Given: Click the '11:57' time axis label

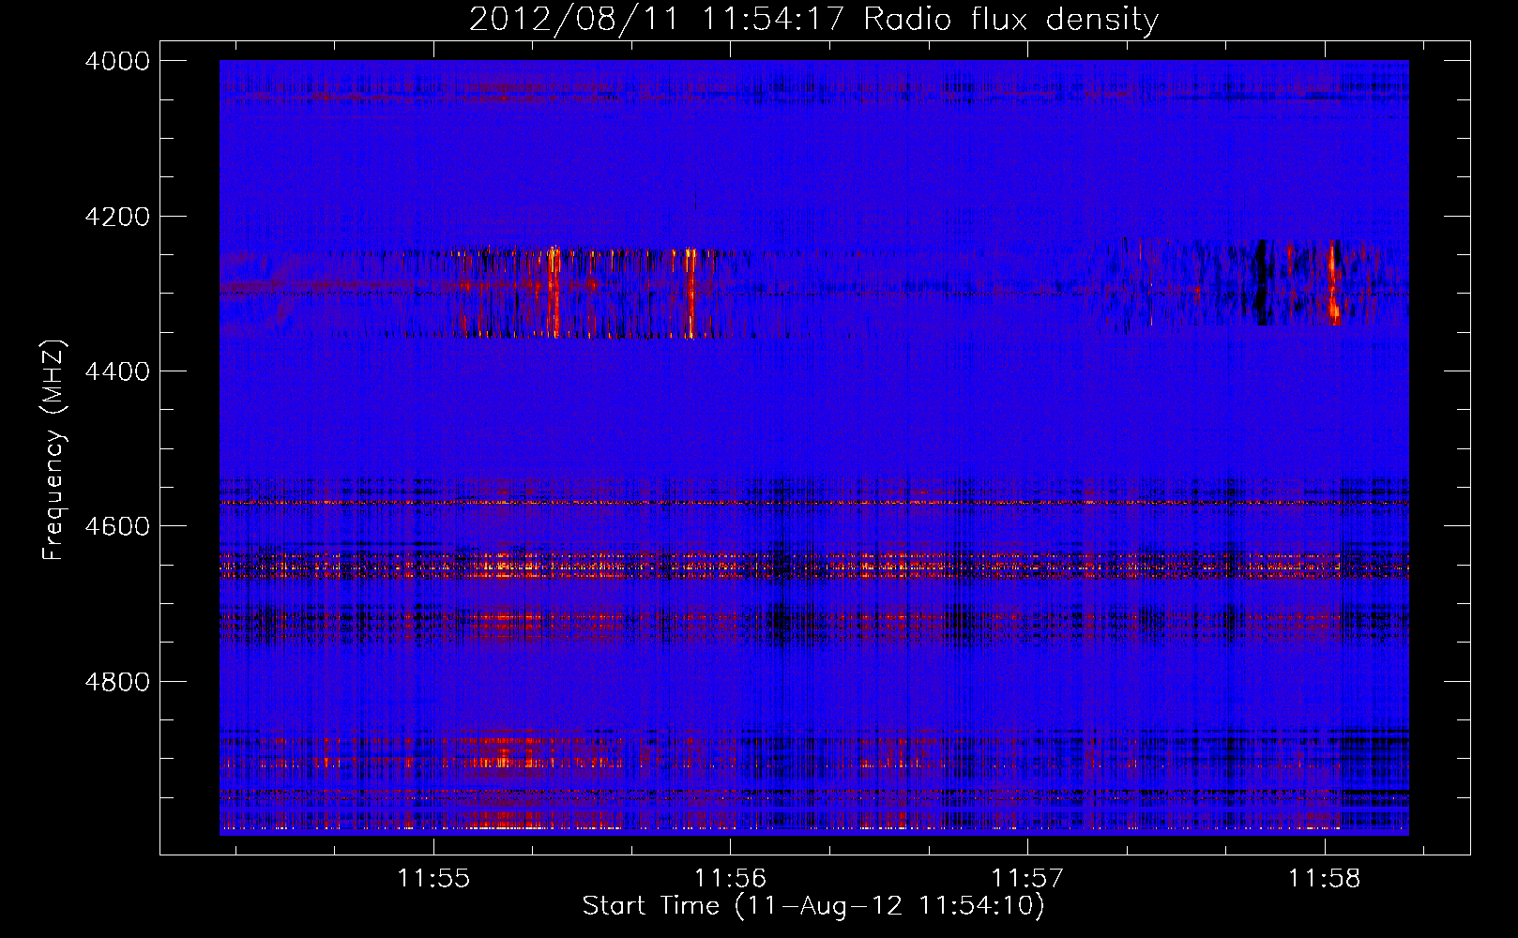Looking at the screenshot, I should click(1027, 879).
